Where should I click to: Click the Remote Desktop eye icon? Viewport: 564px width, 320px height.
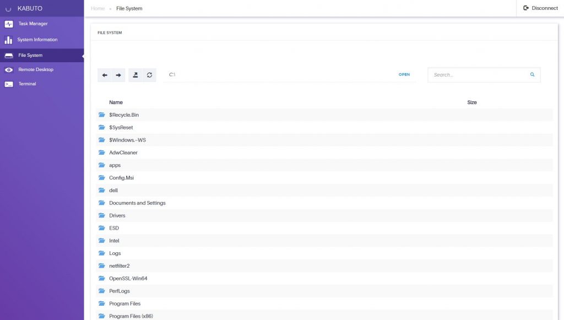click(9, 70)
